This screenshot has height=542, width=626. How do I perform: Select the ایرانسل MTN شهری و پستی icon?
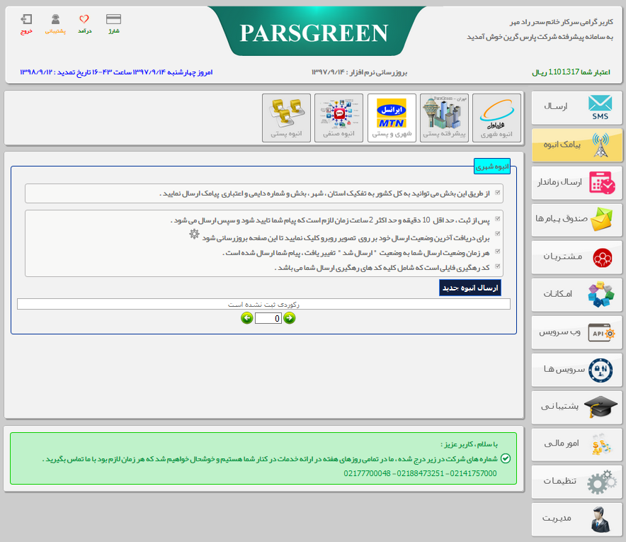click(392, 117)
